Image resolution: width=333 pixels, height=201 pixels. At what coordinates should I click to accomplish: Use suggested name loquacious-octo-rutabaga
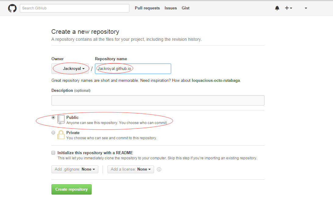tap(216, 81)
